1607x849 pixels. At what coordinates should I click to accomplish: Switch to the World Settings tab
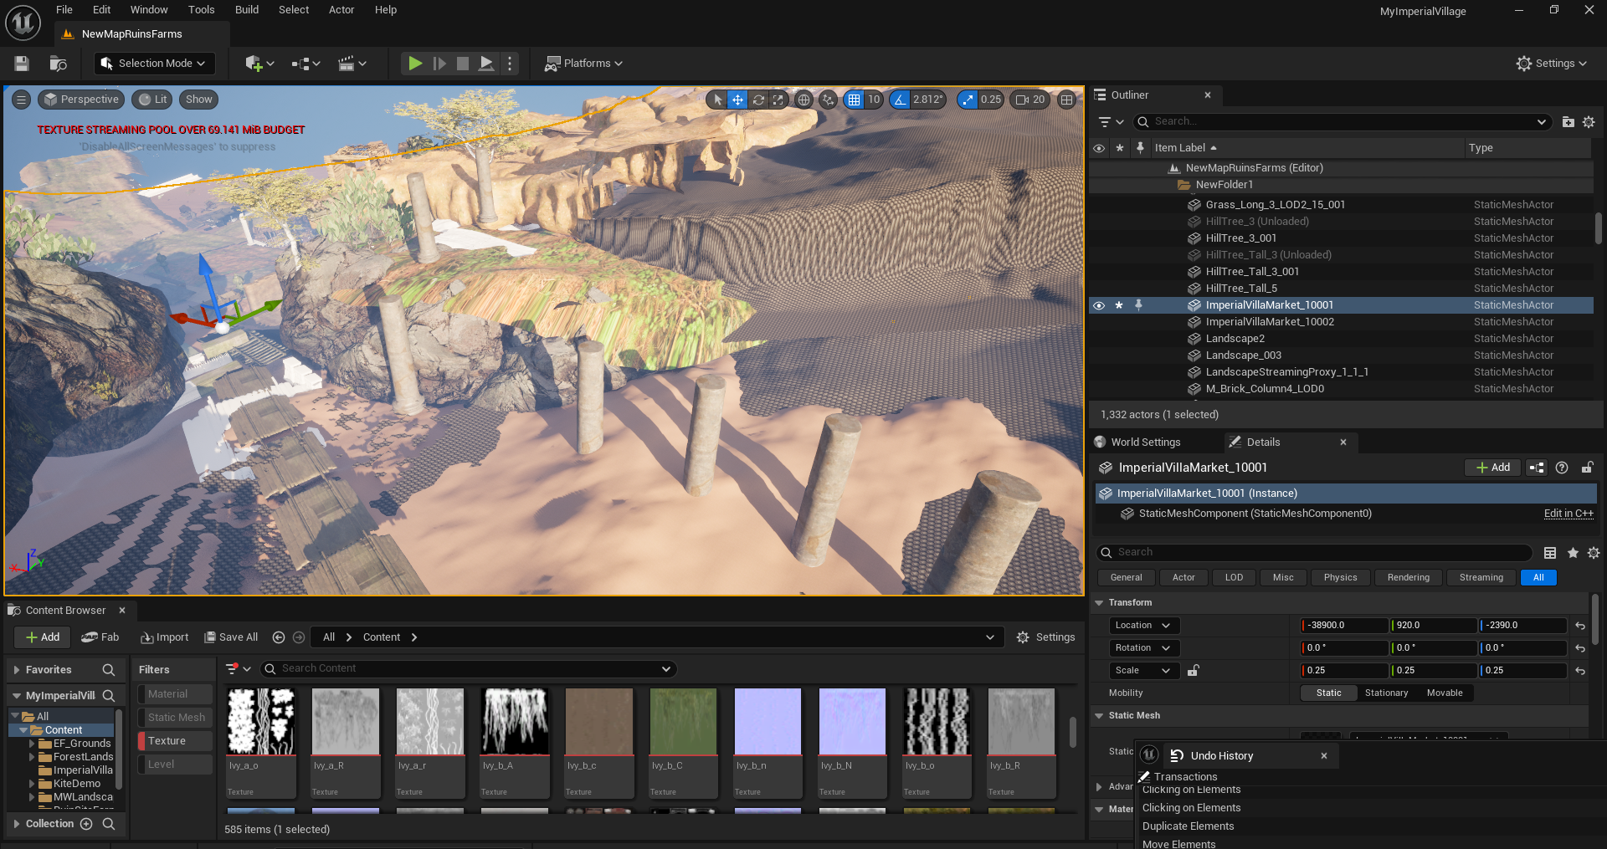point(1145,442)
